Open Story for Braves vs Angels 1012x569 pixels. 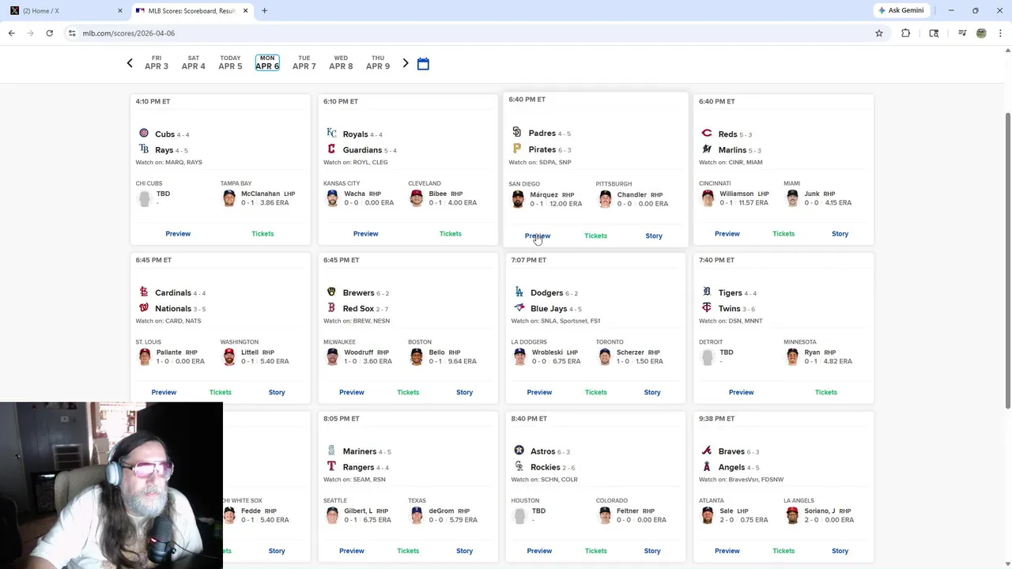click(840, 551)
